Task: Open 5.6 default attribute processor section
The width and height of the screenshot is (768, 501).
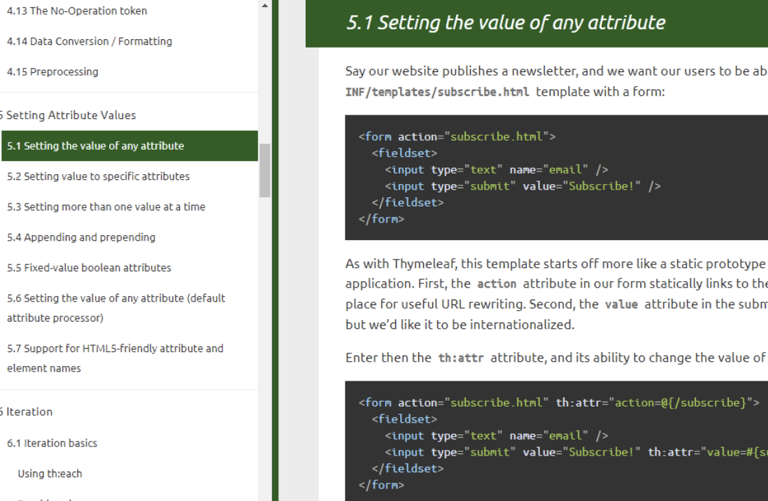Action: [x=116, y=308]
